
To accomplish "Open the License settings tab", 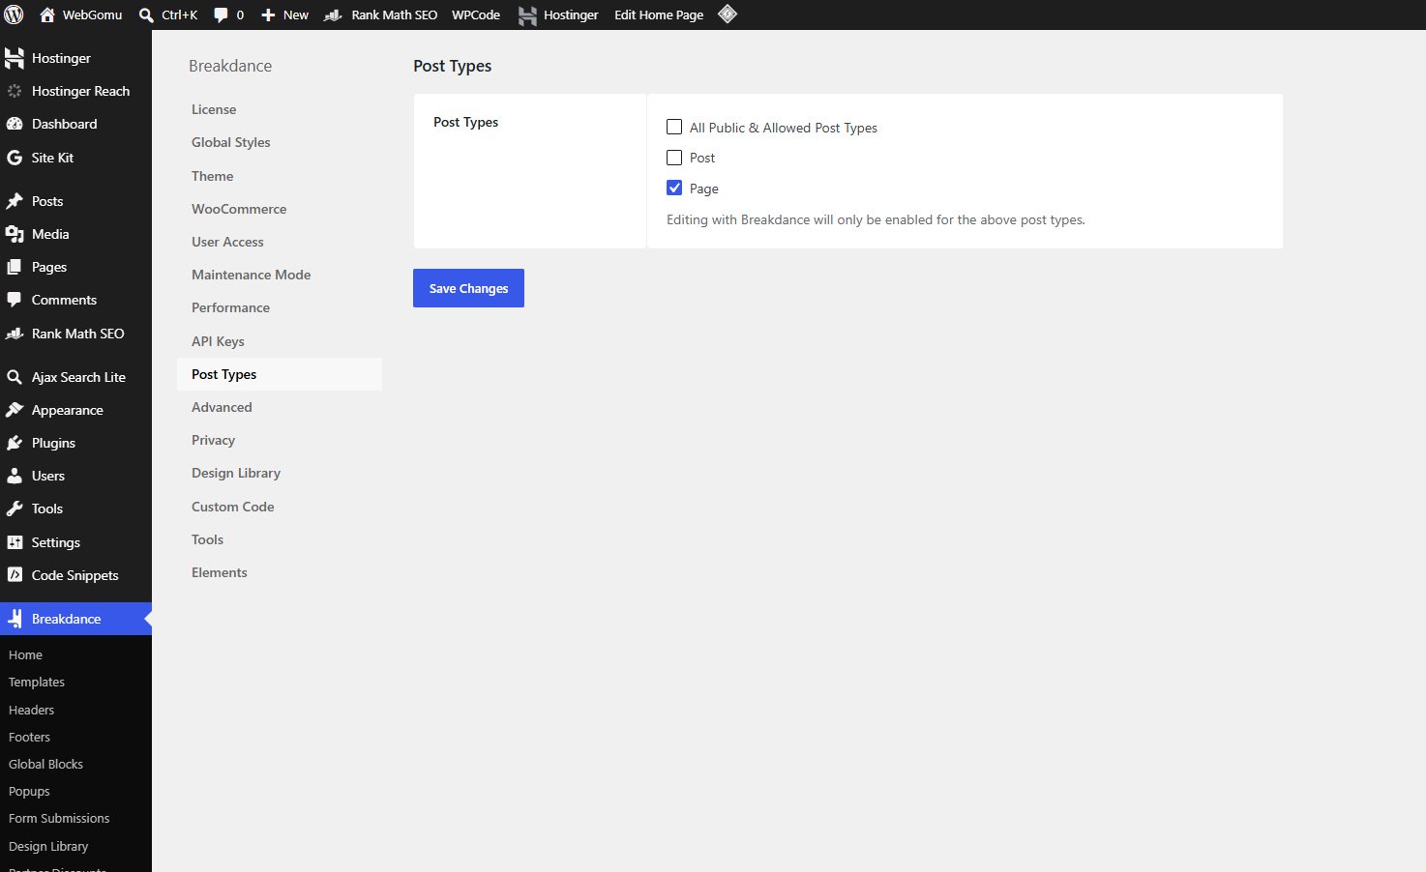I will click(280, 109).
